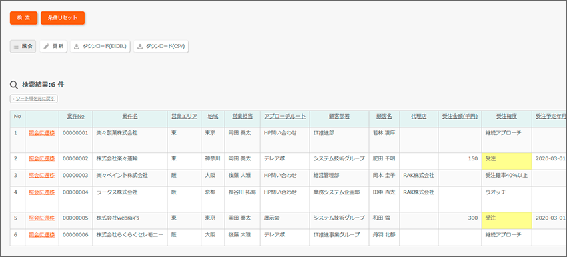Open 照会に遷移 link for row 00000002
567x257 pixels.
point(41,158)
